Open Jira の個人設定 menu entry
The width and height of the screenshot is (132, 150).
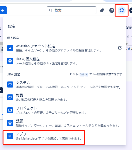64,61
